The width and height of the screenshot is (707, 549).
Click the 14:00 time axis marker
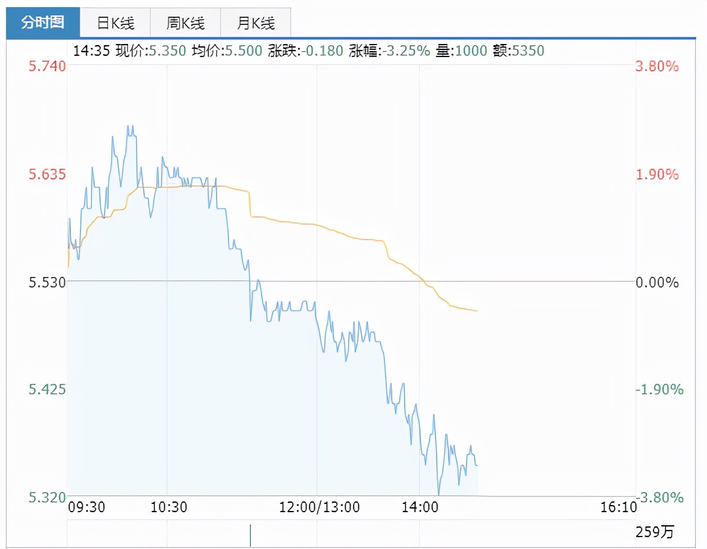pos(420,507)
